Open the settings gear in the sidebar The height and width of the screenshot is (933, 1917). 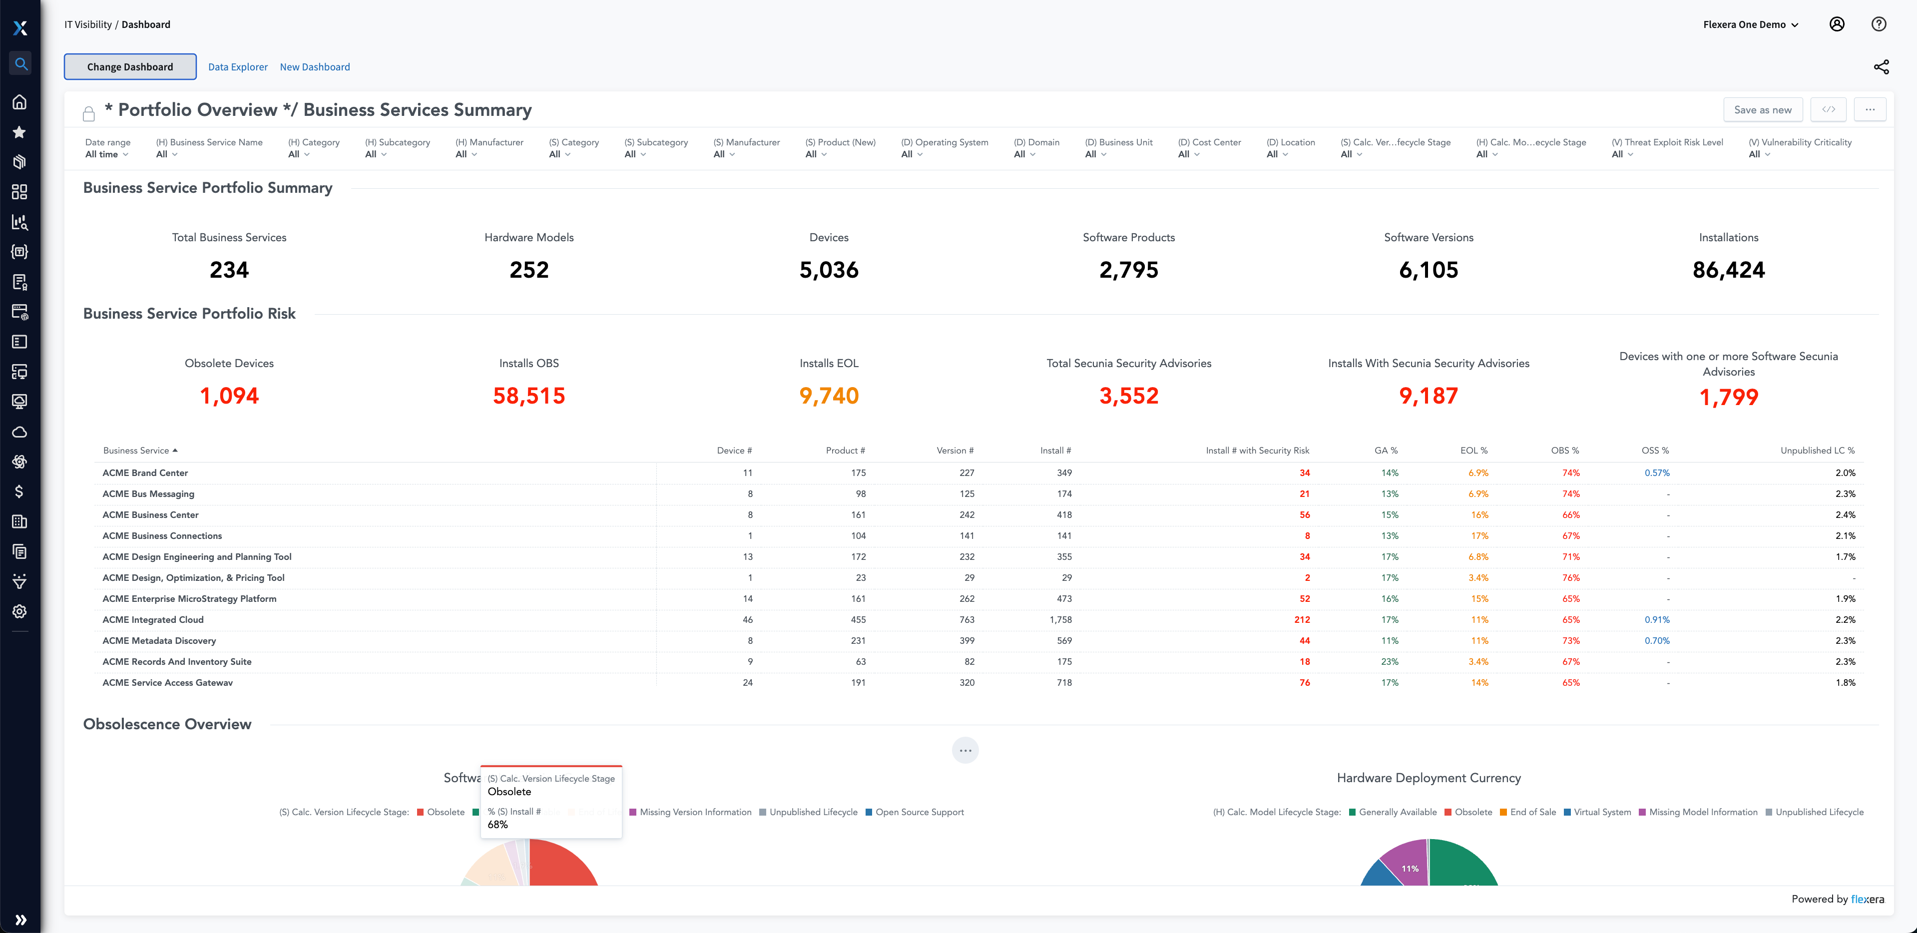(20, 611)
